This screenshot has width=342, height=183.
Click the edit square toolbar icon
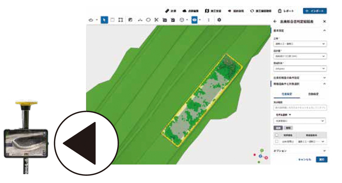[x=130, y=20]
